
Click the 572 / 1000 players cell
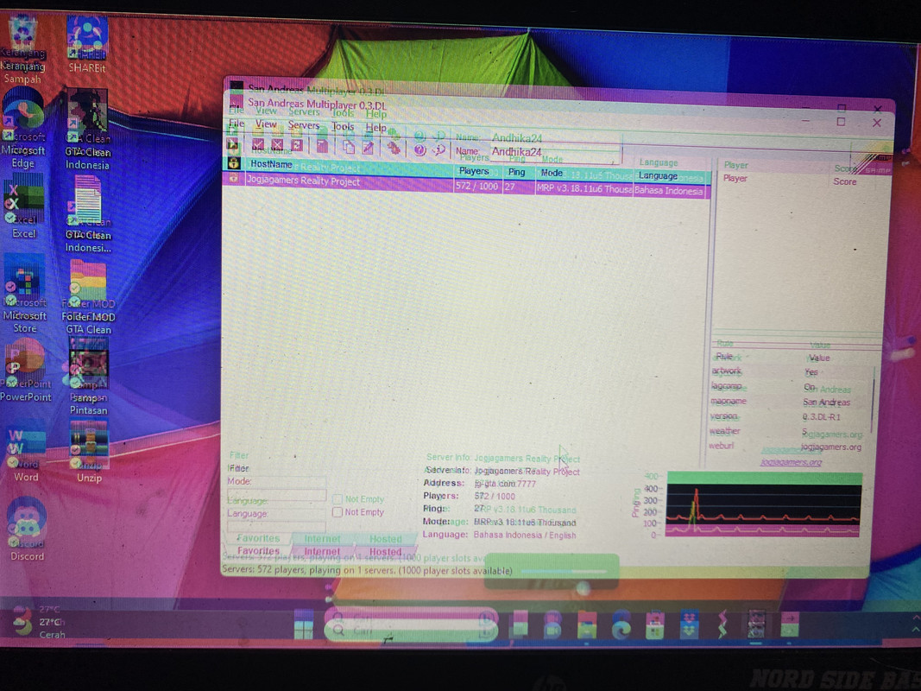(477, 187)
